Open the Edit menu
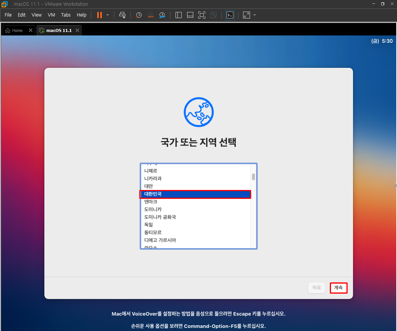The width and height of the screenshot is (397, 331). pyautogui.click(x=22, y=15)
